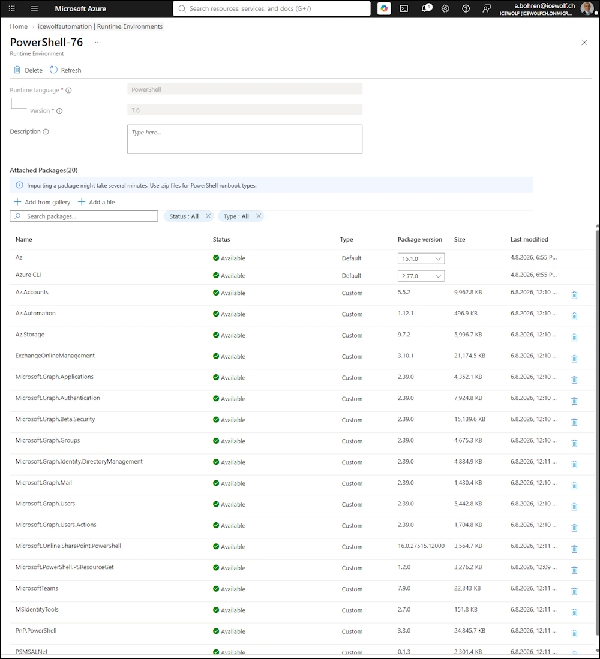Sort by Package version column header

[419, 240]
